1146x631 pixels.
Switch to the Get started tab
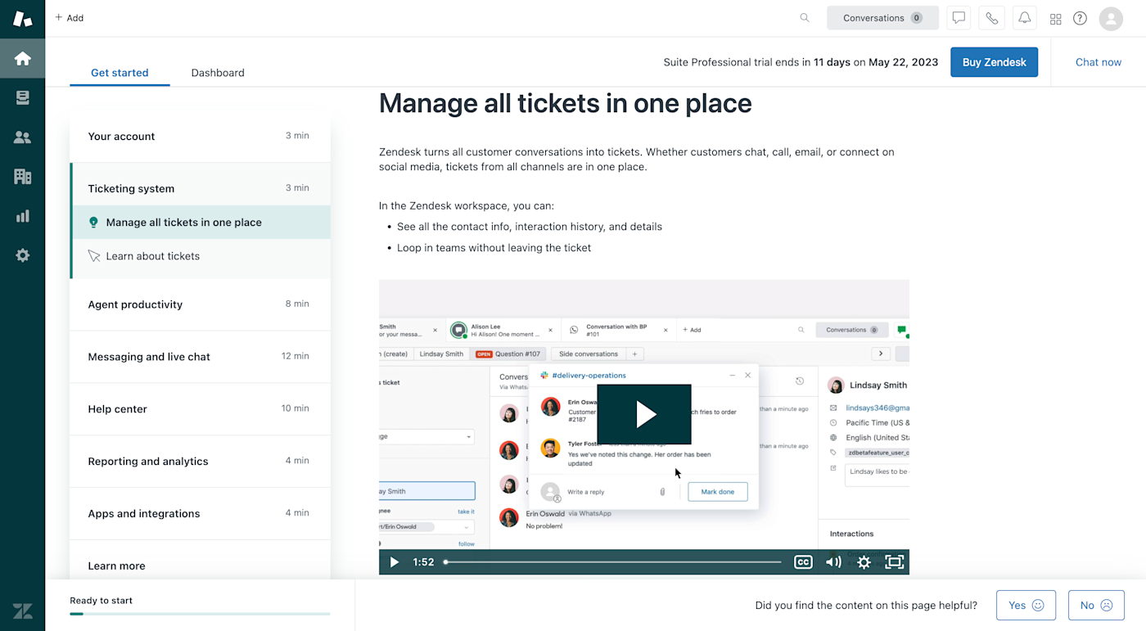[120, 73]
